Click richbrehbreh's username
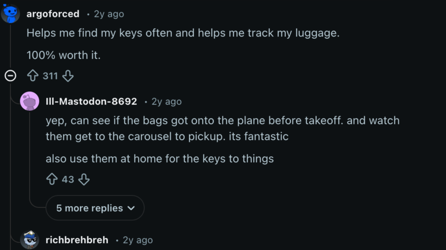The width and height of the screenshot is (446, 250). click(x=77, y=240)
